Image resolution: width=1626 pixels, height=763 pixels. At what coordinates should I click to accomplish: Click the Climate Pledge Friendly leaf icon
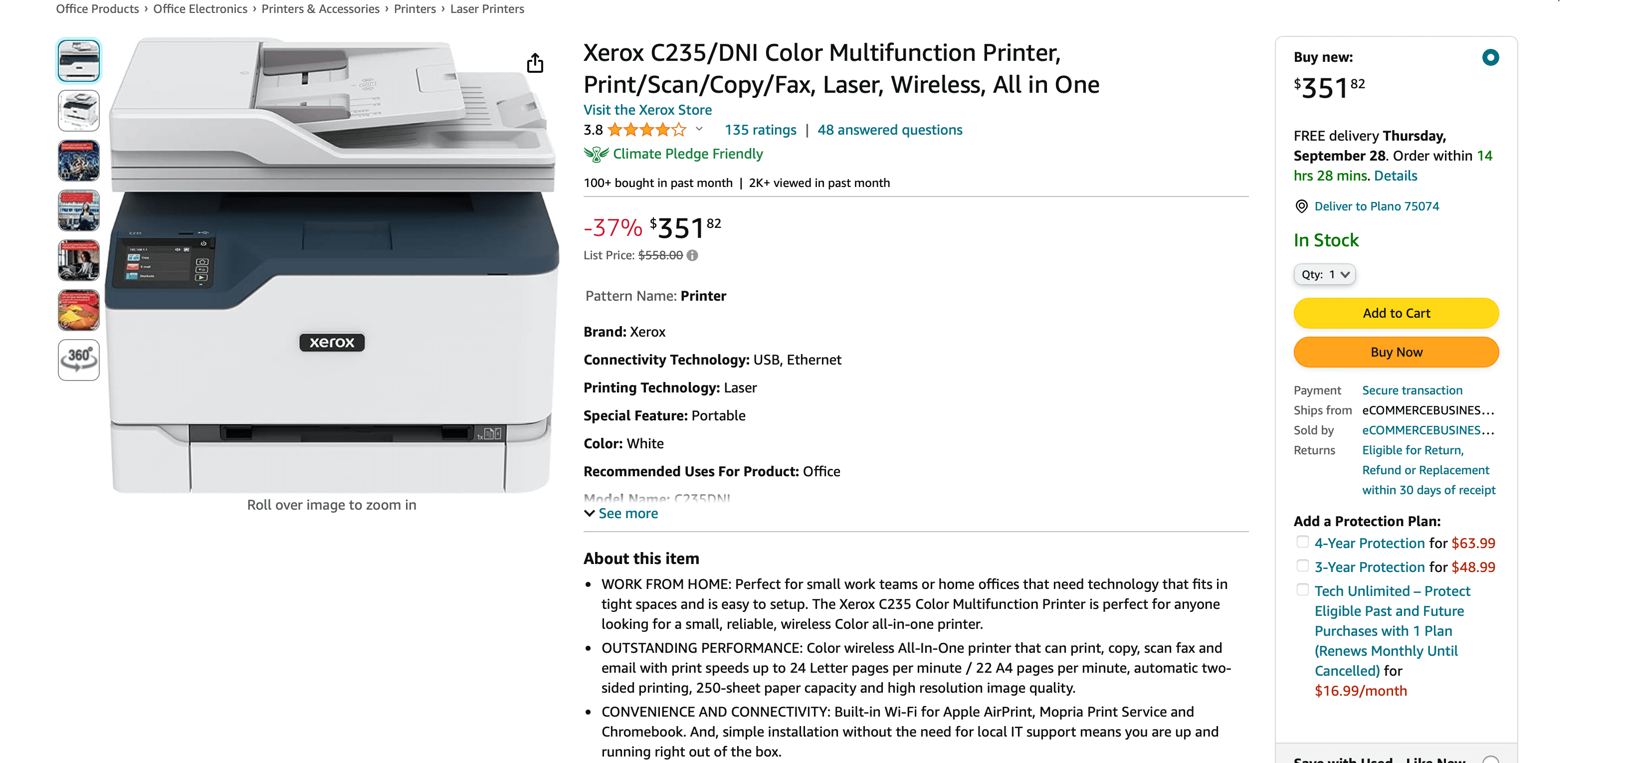pyautogui.click(x=596, y=154)
